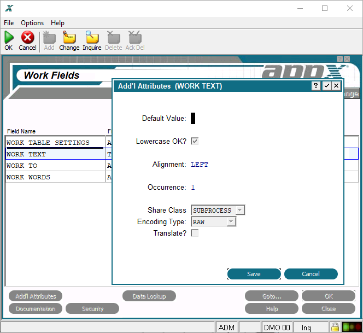Open the File menu

coord(9,23)
